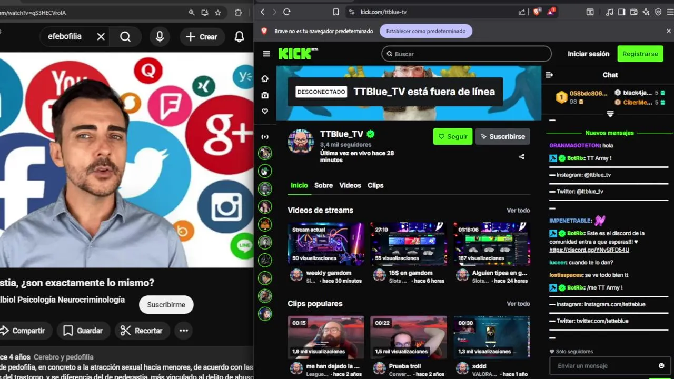This screenshot has width=674, height=379.
Task: Open the Kick hamburger sidebar menu
Action: point(266,54)
